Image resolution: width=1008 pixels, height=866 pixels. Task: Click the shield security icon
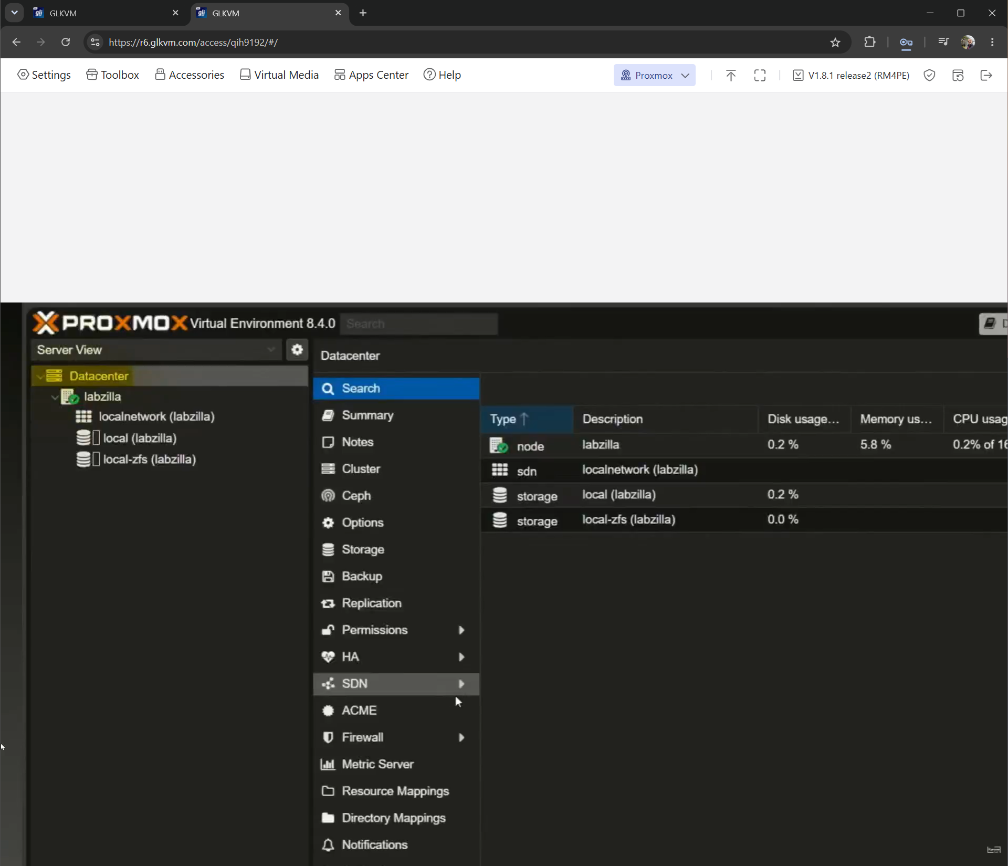click(929, 75)
